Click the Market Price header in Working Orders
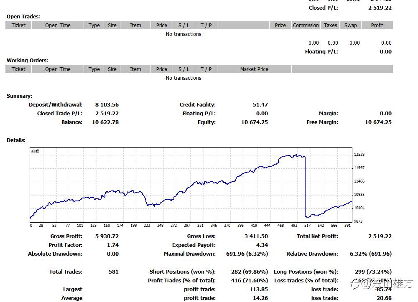The height and width of the screenshot is (302, 418). coord(254,69)
